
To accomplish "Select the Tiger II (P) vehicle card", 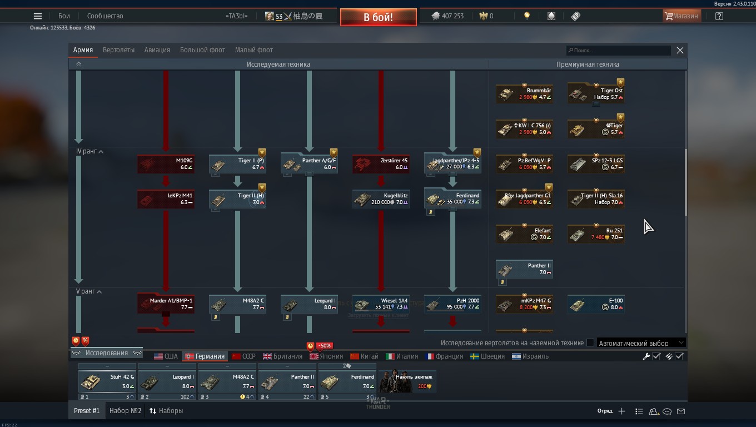I will tap(237, 164).
